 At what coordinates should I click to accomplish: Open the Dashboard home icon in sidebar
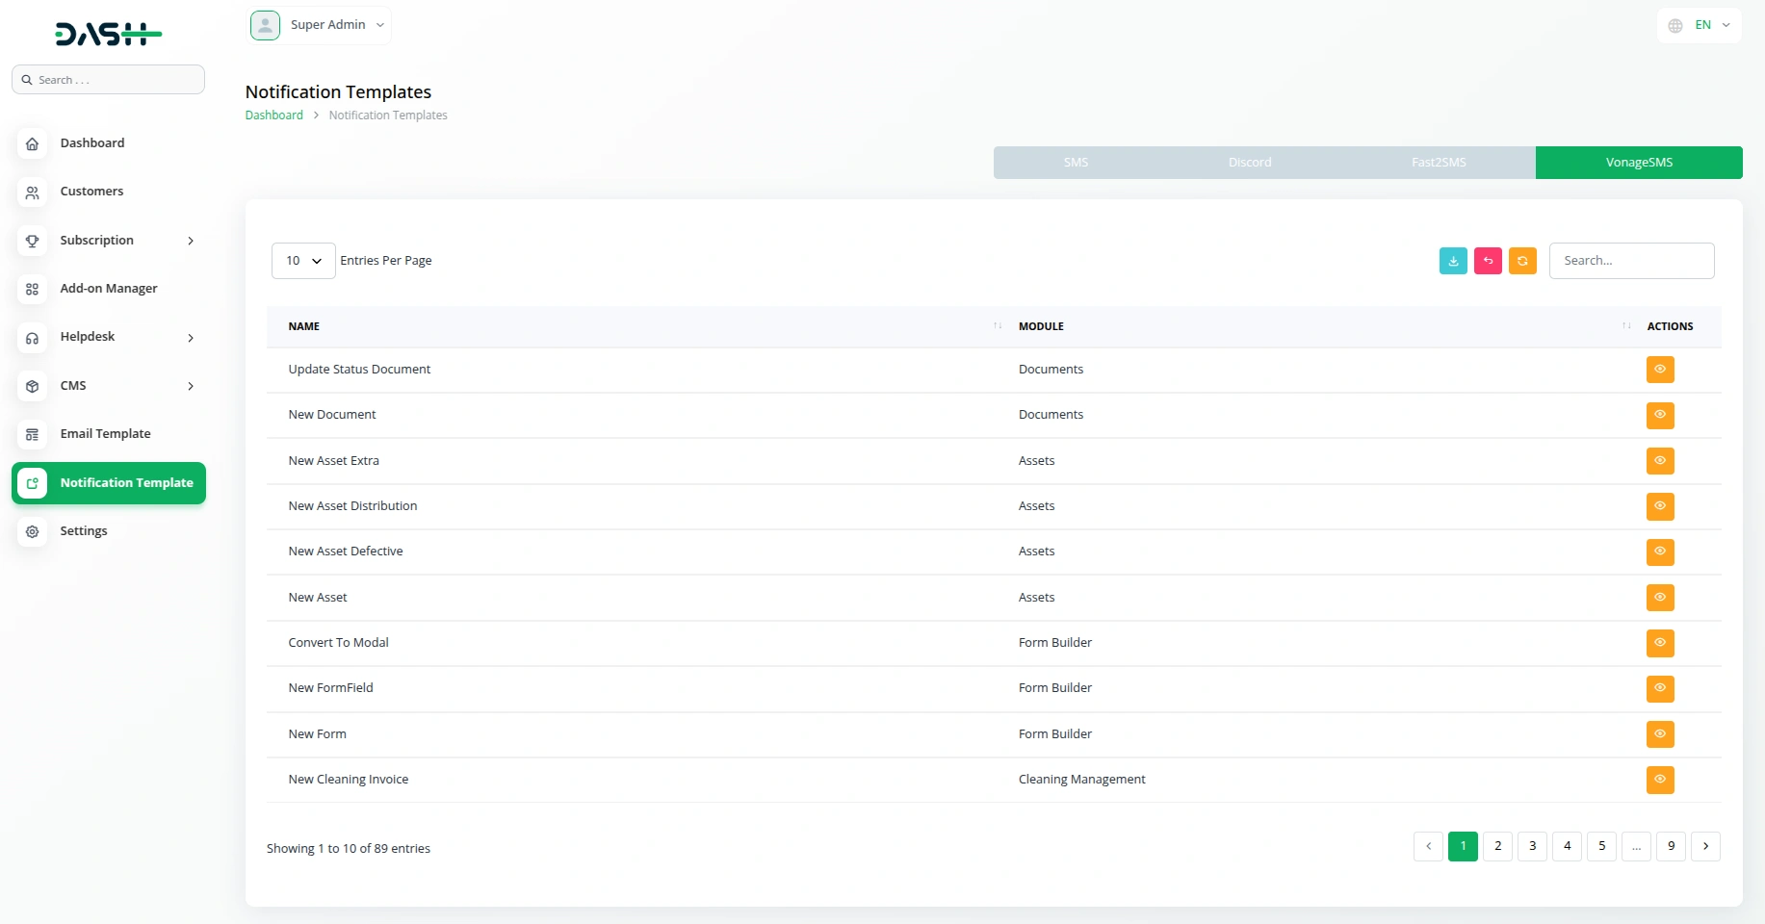tap(33, 143)
